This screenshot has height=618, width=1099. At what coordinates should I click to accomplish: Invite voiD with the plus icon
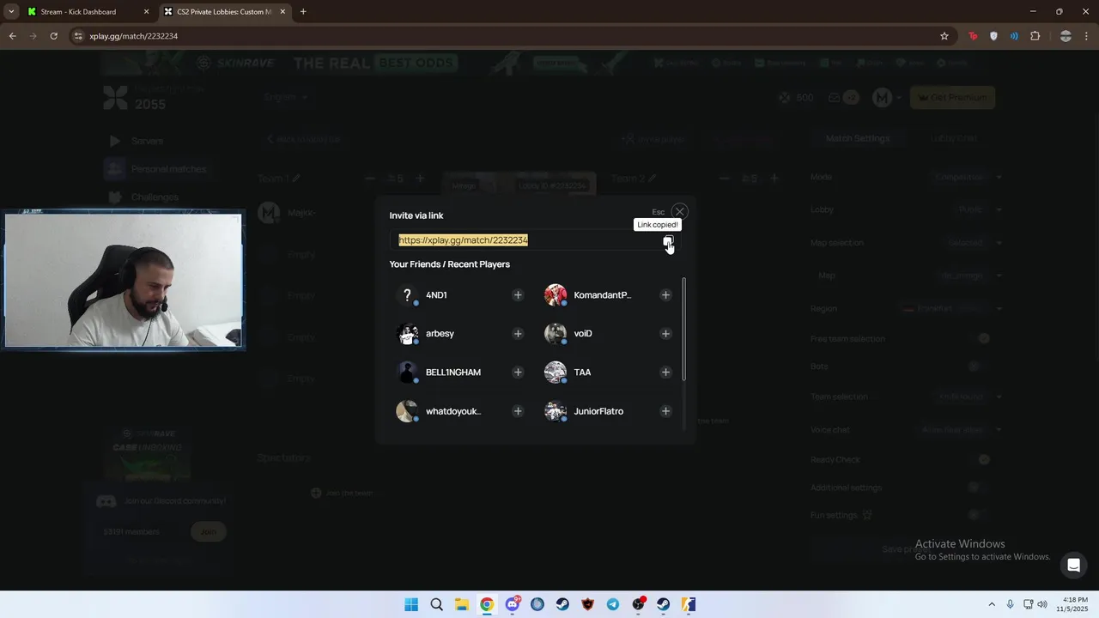pos(665,334)
